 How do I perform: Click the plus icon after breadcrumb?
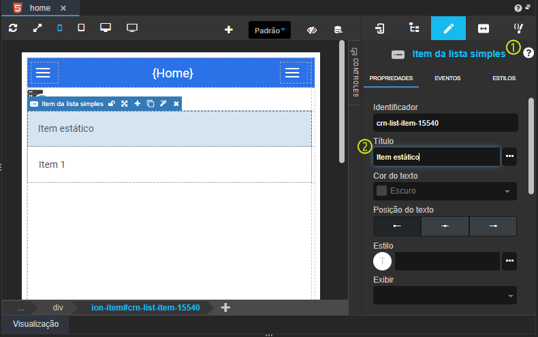click(x=225, y=308)
